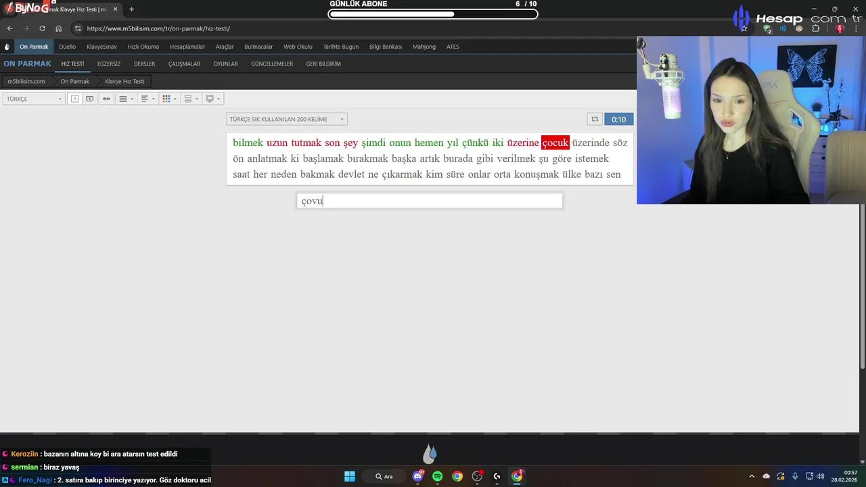Open the volume speaker tray icon
This screenshot has height=487, width=866.
(x=821, y=476)
